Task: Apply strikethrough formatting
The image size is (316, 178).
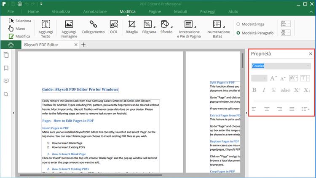Action: (285, 90)
